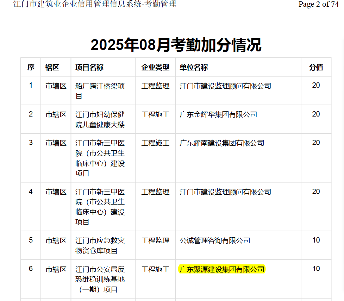The height and width of the screenshot is (301, 344).
Task: Select the 辖区 column header
Action: tap(52, 67)
